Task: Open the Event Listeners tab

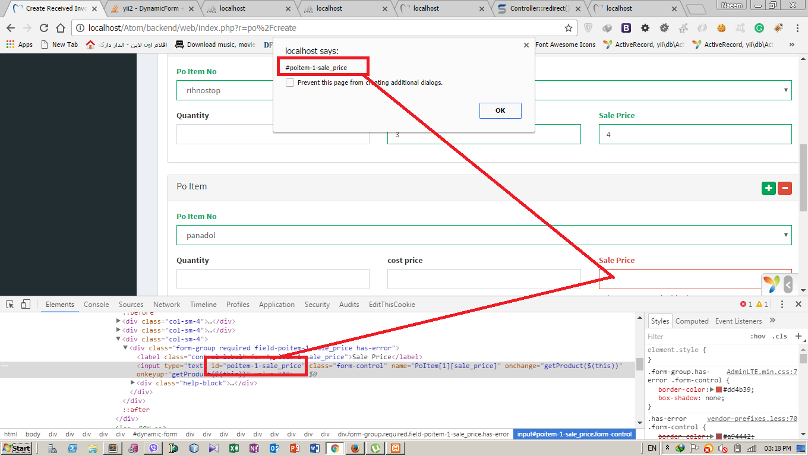Action: pos(738,321)
